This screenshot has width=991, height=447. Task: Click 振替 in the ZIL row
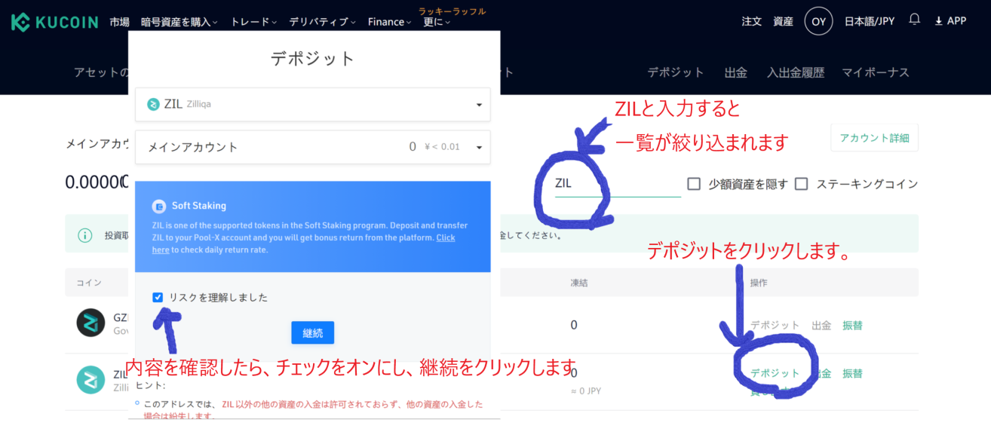pos(852,373)
